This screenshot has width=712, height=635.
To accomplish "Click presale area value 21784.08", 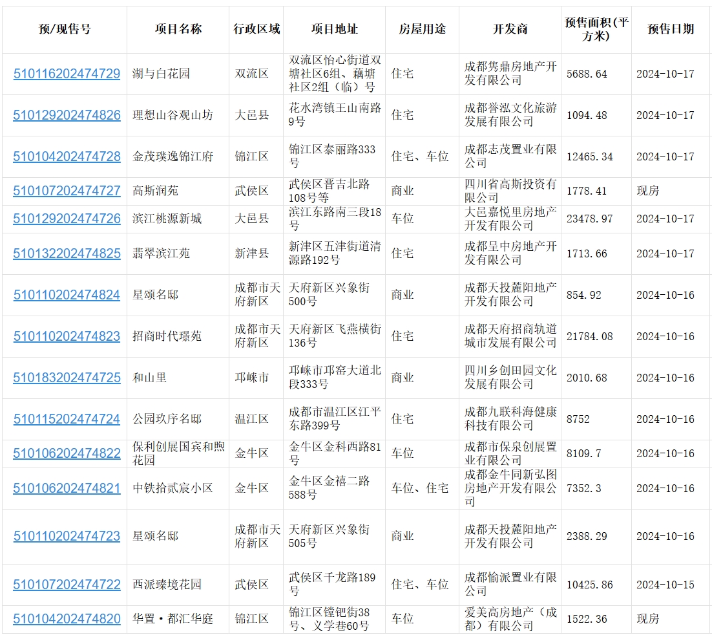I will tap(589, 337).
